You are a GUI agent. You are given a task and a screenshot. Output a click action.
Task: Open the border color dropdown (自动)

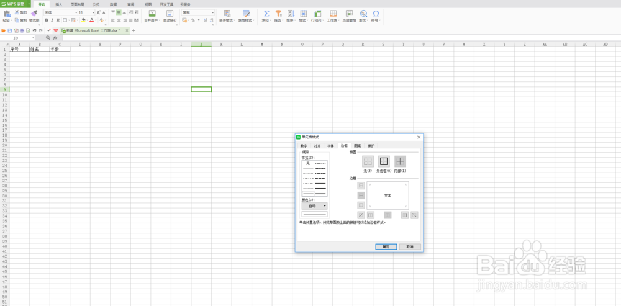pyautogui.click(x=314, y=206)
